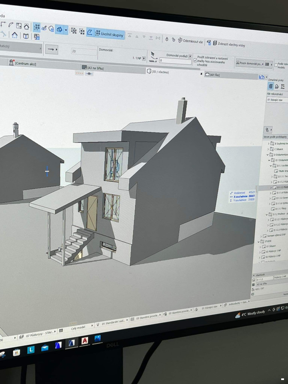Click the house icon in top toolbar
288x384 pixels.
(x=26, y=26)
